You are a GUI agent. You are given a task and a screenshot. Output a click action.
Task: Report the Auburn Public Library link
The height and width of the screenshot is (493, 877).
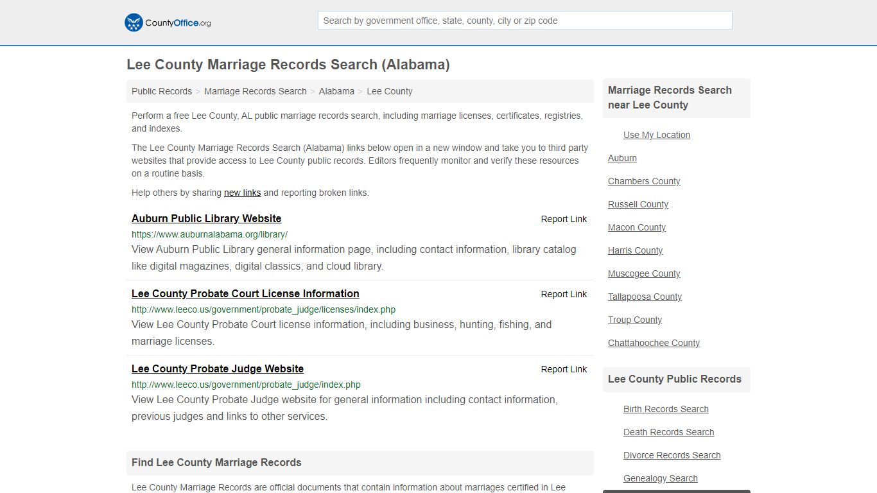564,219
